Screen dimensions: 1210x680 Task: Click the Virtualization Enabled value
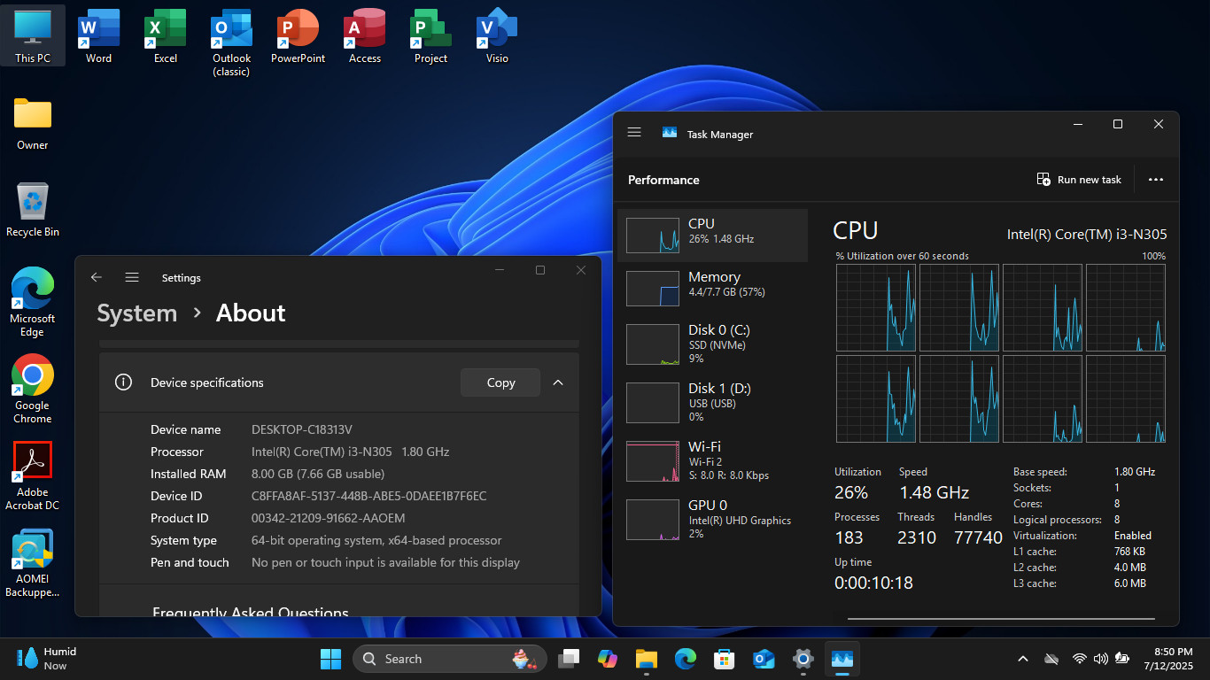(x=1133, y=536)
